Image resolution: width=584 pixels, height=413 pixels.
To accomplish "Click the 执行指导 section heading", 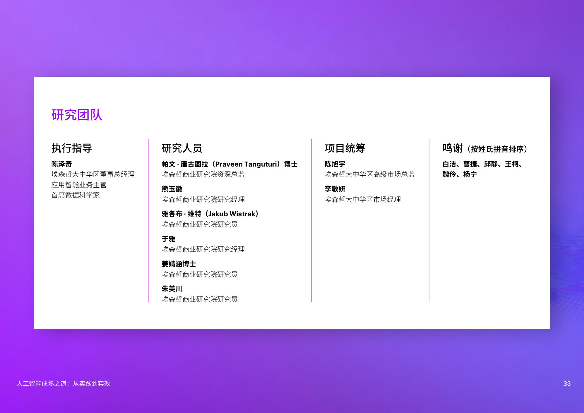I will (x=72, y=148).
